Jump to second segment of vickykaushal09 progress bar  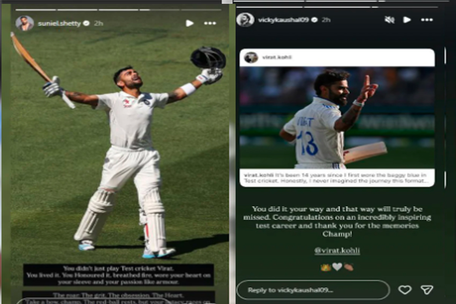337,6
